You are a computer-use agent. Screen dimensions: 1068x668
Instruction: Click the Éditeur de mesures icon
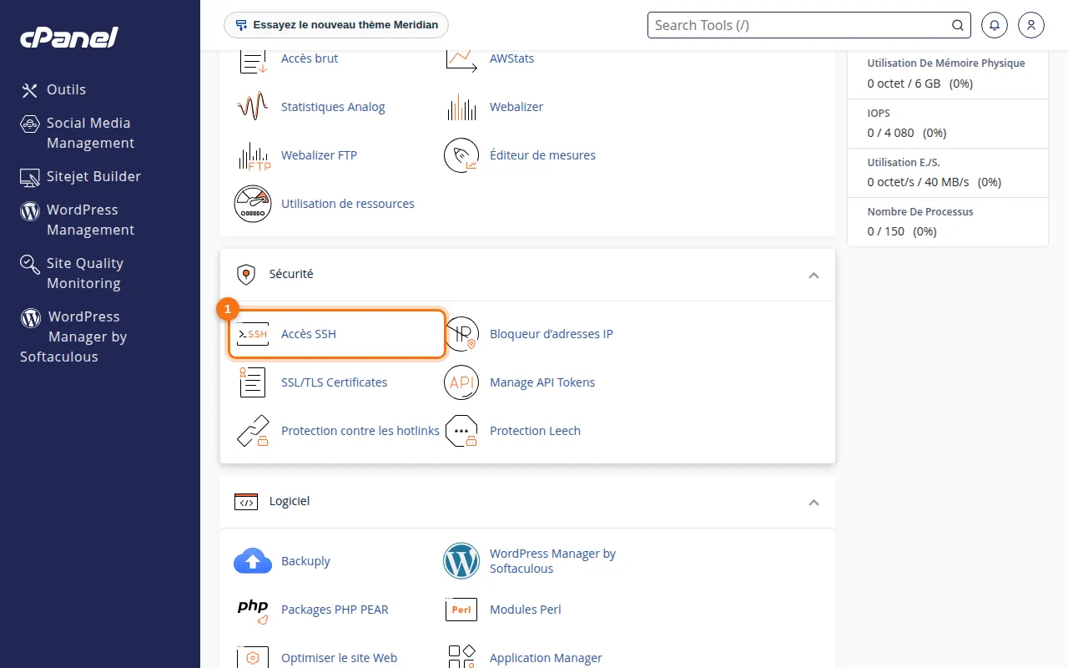pos(461,155)
